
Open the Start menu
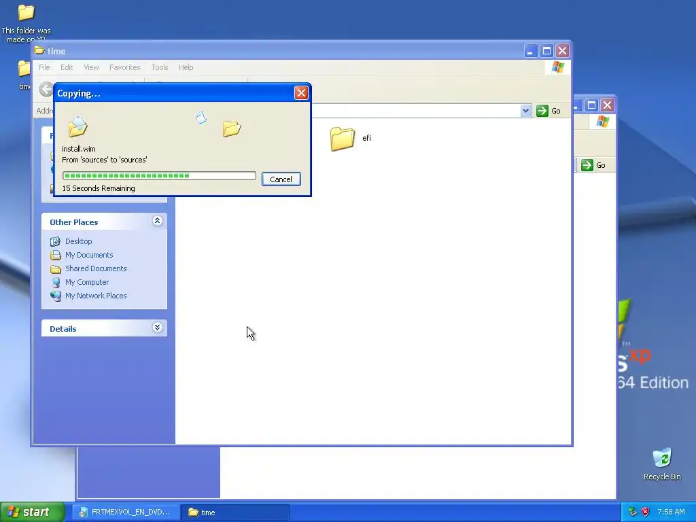33,512
